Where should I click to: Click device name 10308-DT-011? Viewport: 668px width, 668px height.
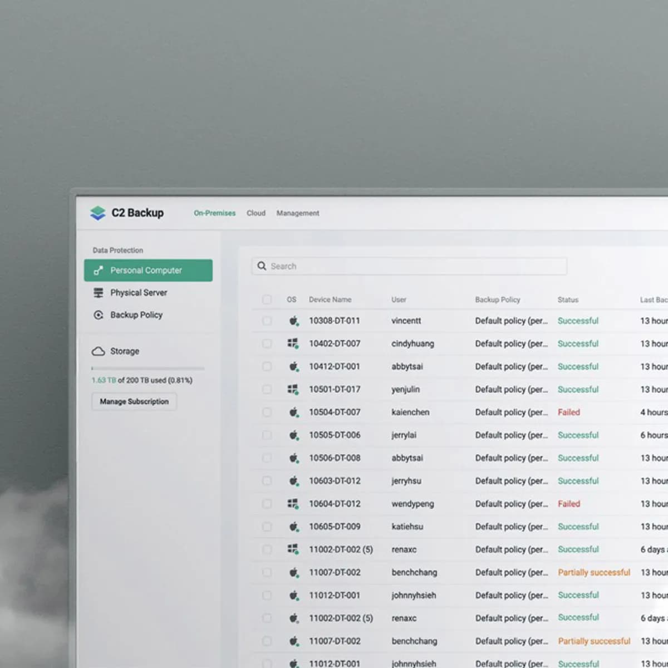(x=335, y=321)
